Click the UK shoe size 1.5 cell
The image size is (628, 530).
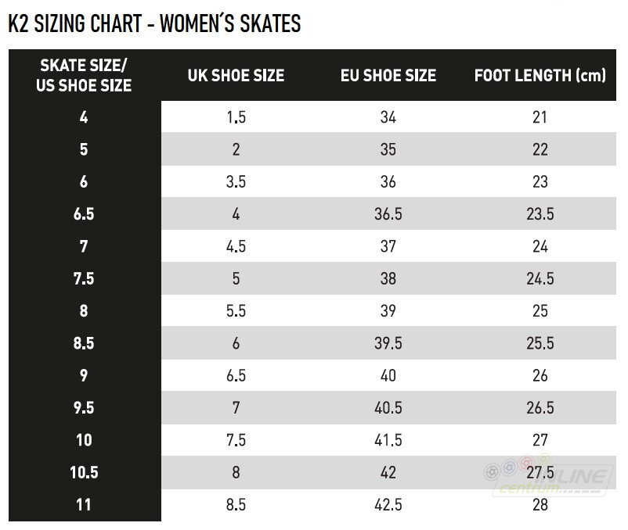[236, 117]
